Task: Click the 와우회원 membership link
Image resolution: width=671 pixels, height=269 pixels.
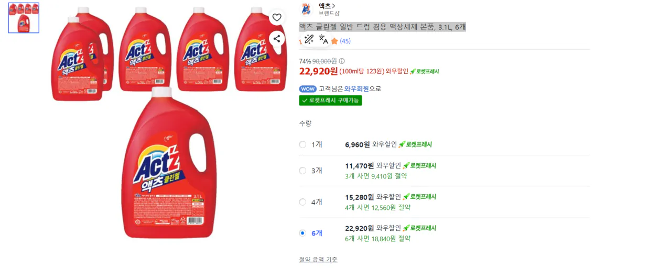Action: pos(356,89)
